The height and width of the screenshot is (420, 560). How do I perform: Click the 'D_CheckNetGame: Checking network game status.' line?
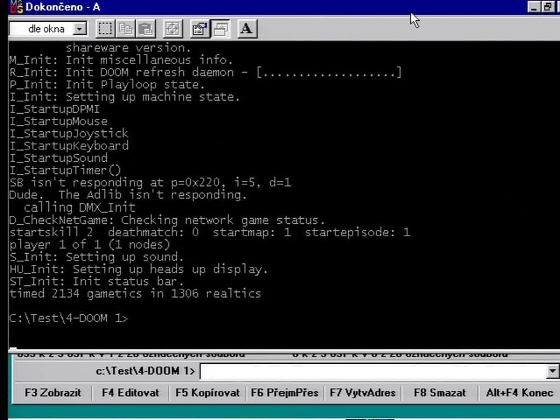(167, 220)
